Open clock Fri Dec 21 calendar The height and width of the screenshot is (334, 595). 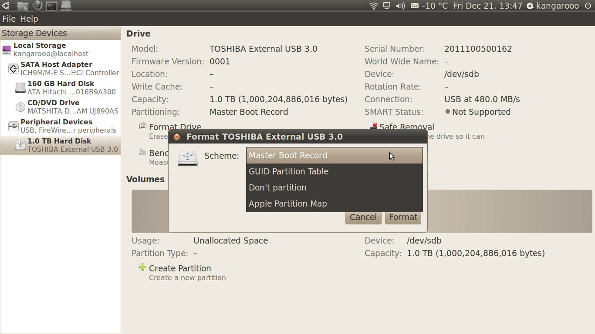click(487, 6)
